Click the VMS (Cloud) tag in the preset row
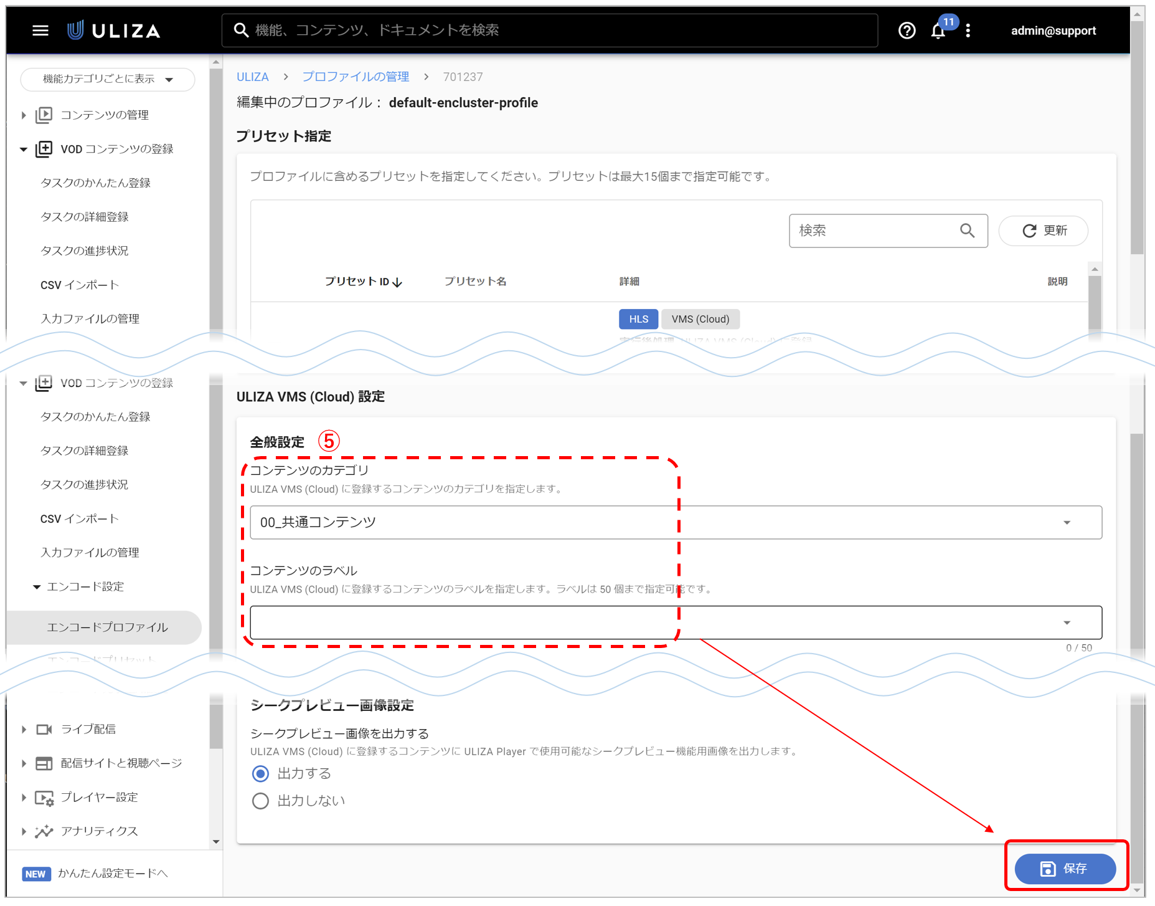1155x906 pixels. point(700,319)
